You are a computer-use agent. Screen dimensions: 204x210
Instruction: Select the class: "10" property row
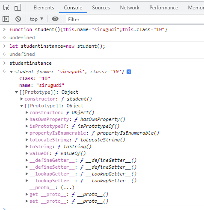(35, 78)
